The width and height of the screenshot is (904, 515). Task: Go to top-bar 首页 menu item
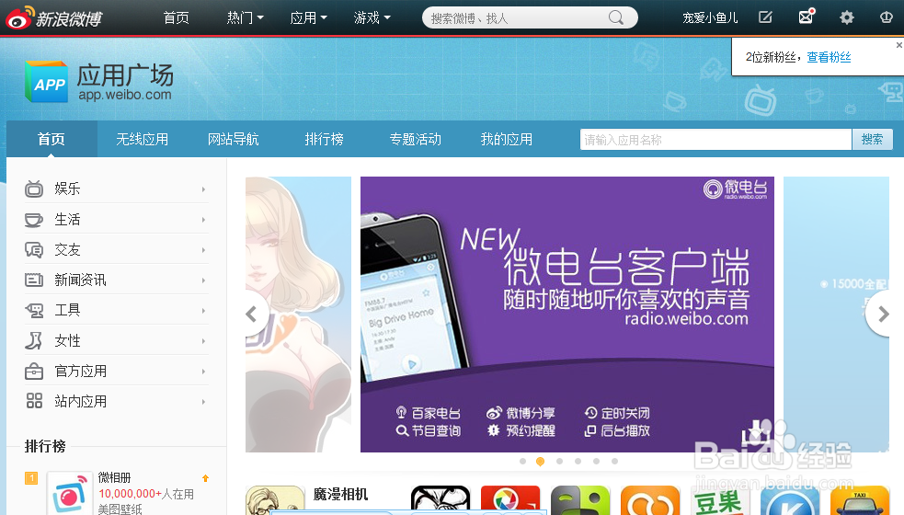176,17
